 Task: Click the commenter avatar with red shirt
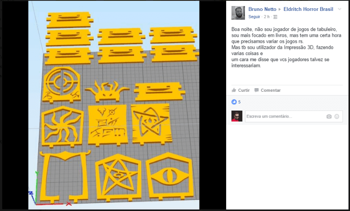tap(237, 116)
